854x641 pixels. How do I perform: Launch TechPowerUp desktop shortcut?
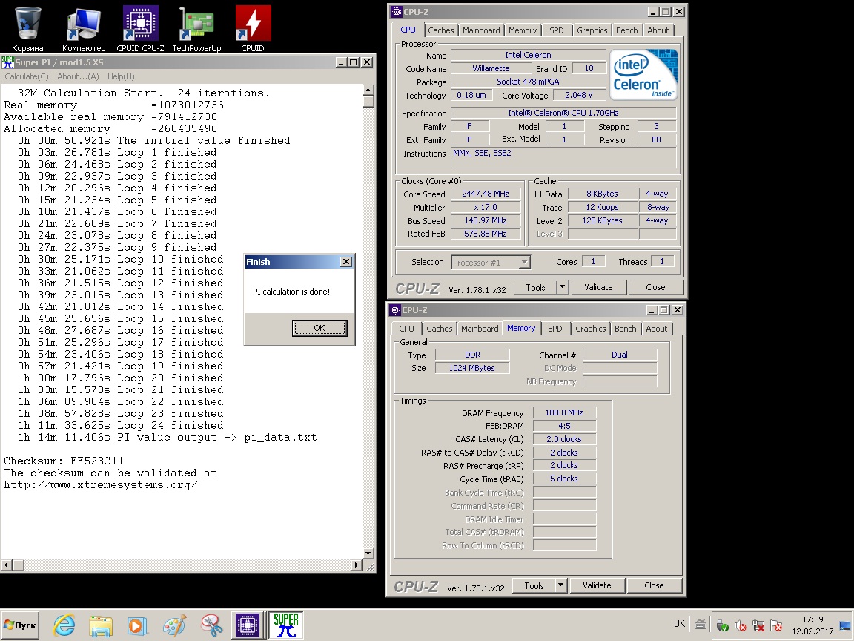point(196,29)
